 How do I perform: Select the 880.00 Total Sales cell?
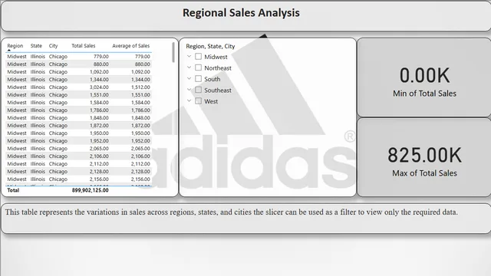(101, 64)
